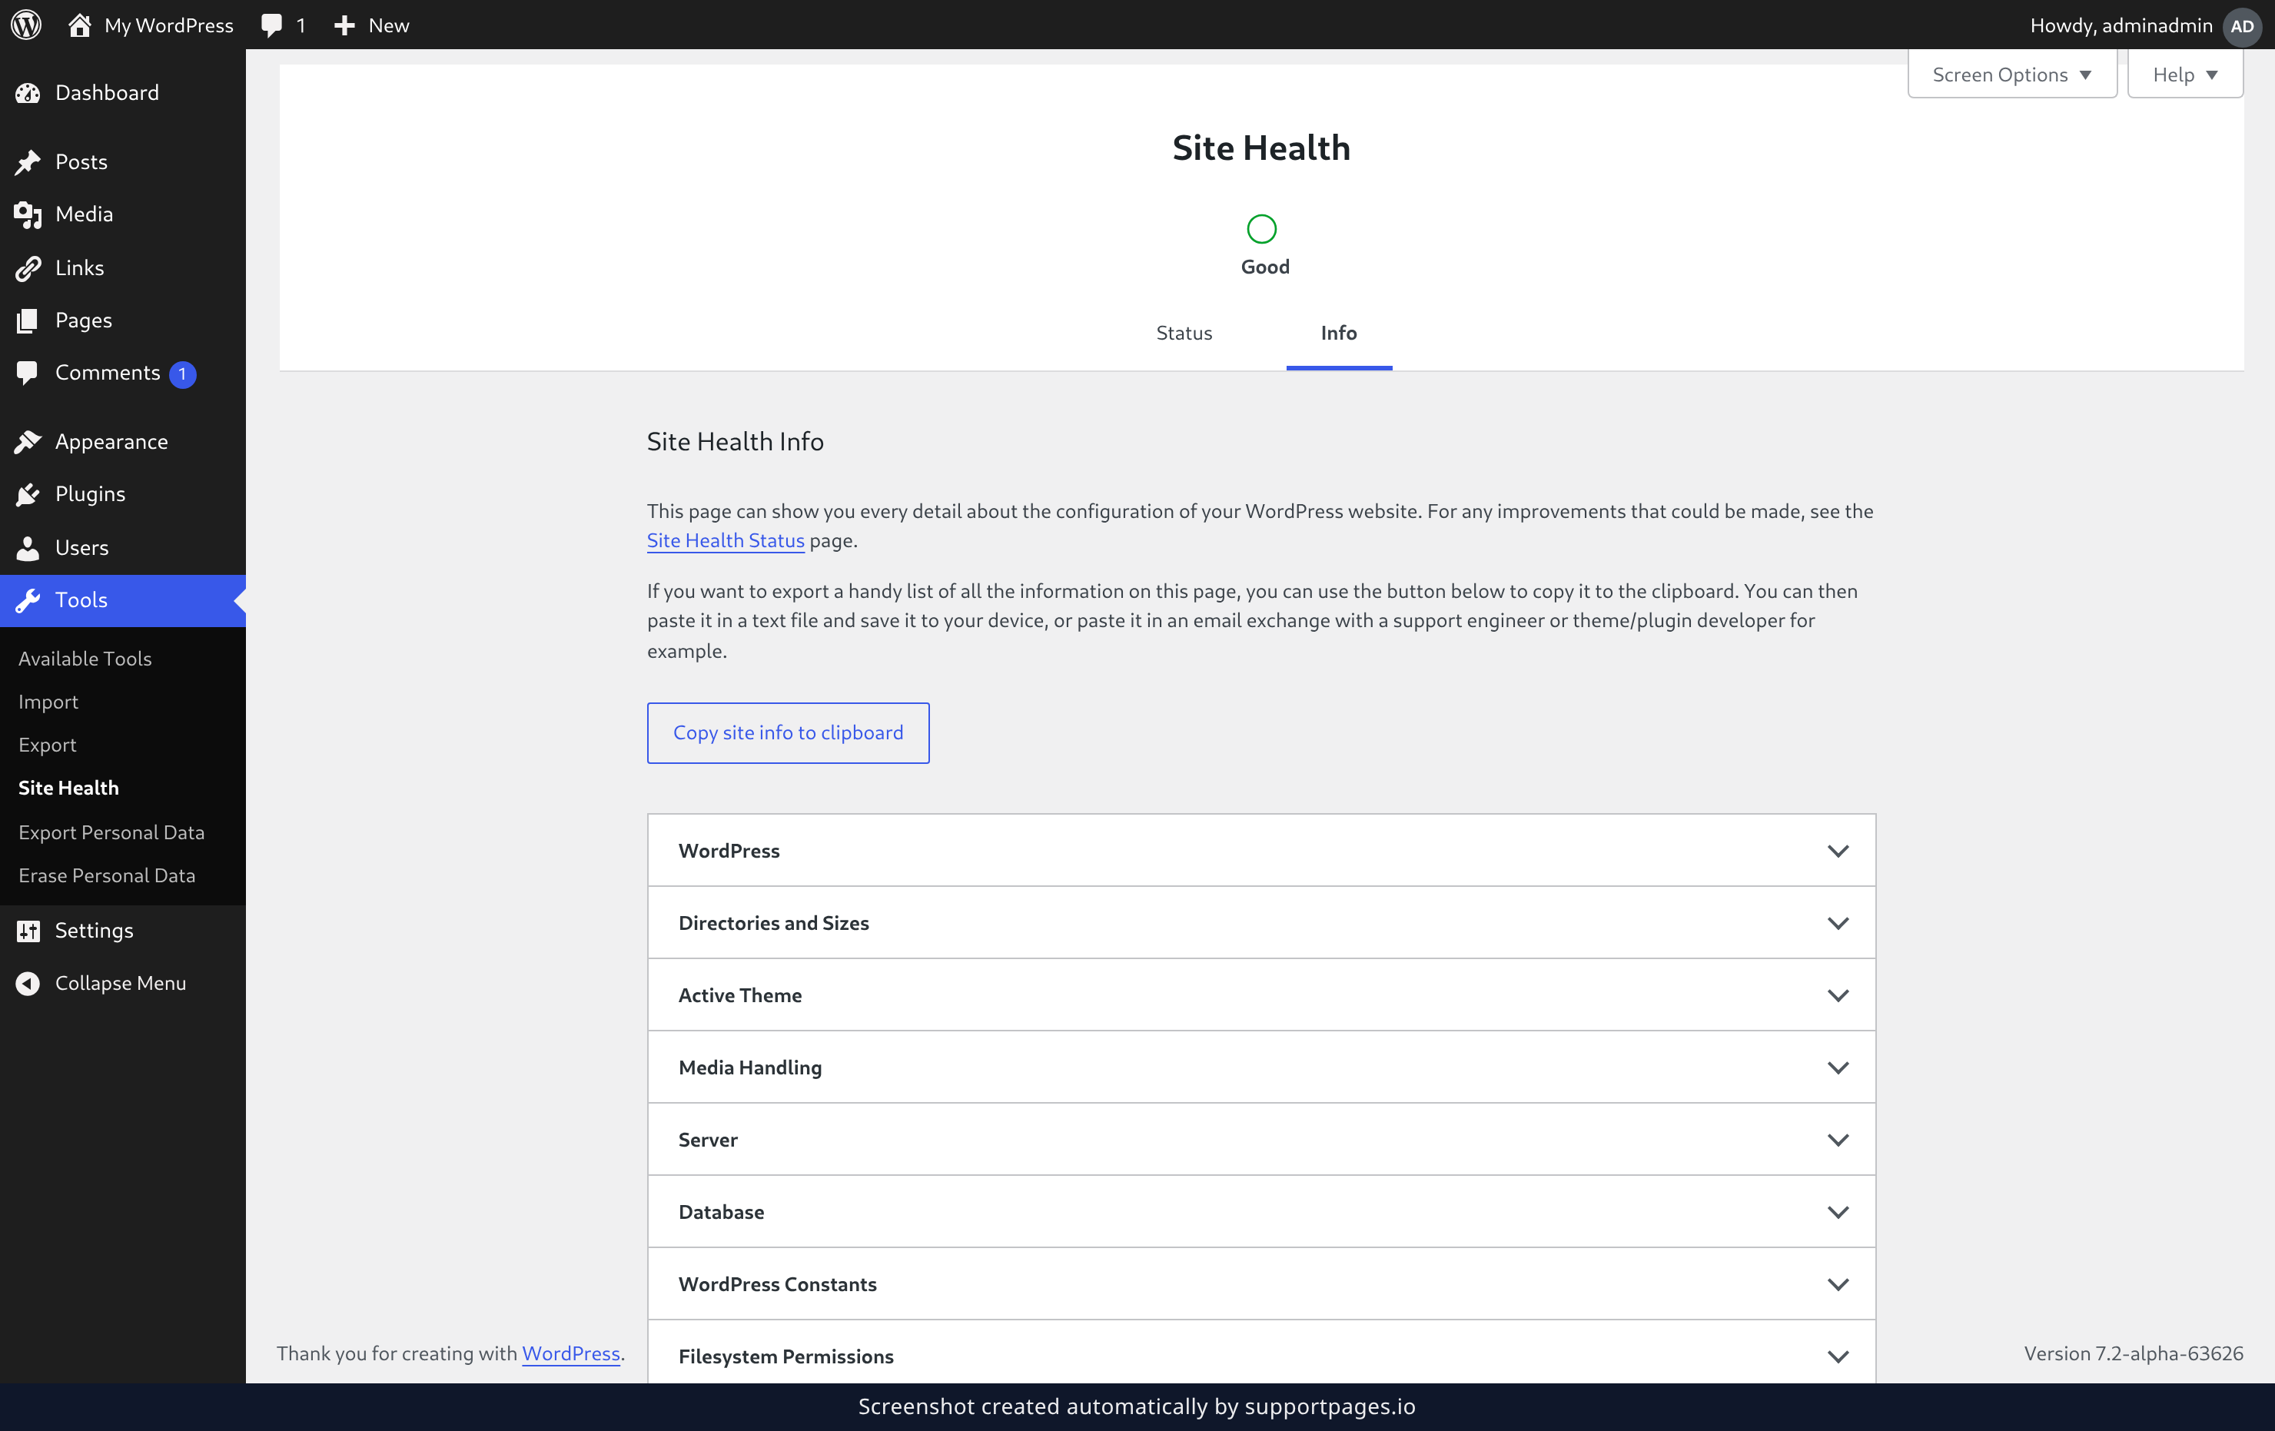The image size is (2275, 1431).
Task: Open the New content menu
Action: (371, 25)
